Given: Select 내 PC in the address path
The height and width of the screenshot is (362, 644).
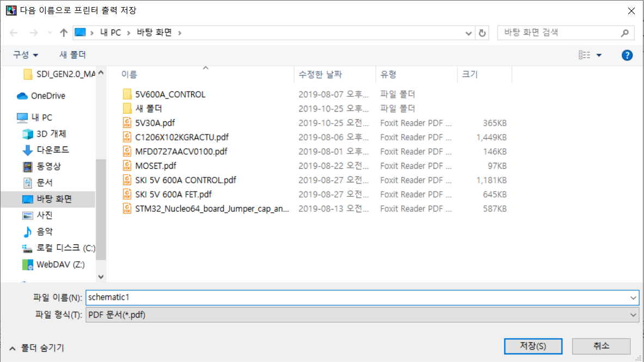Looking at the screenshot, I should tap(111, 33).
